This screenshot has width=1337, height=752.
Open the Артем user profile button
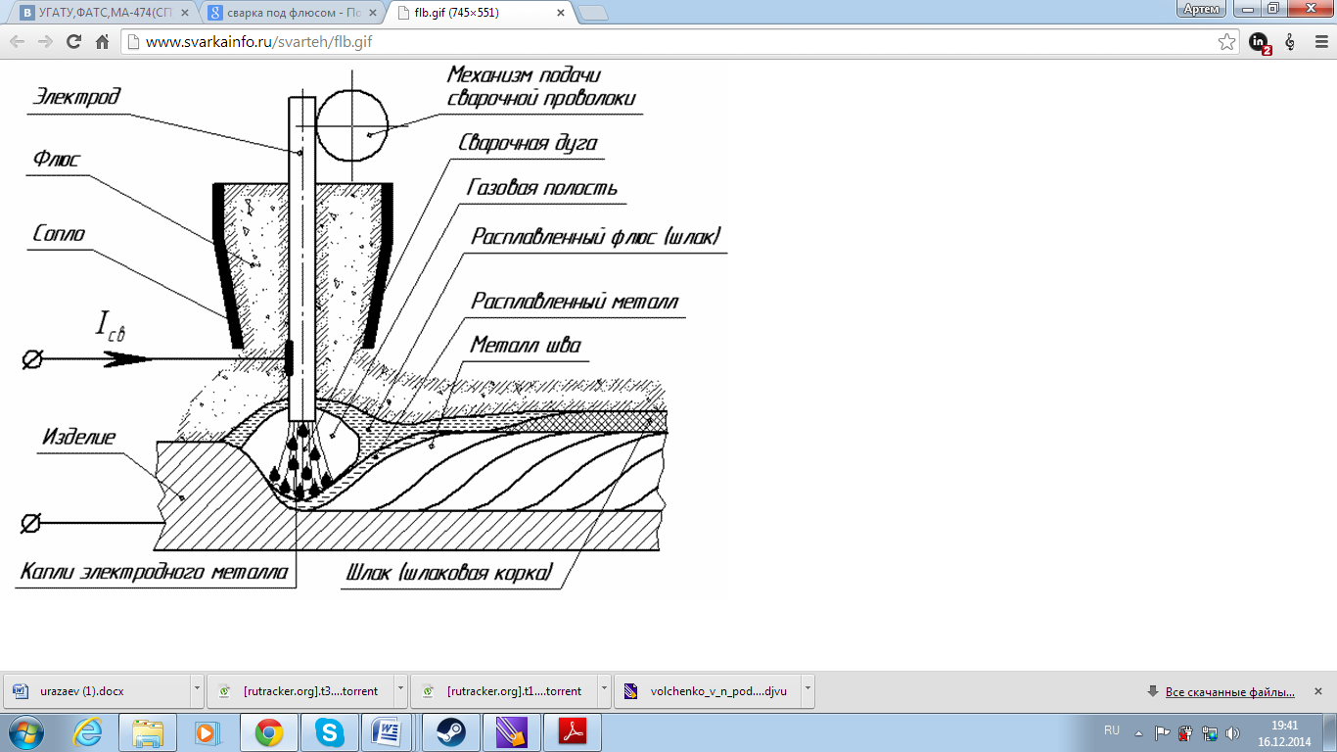coord(1202,9)
